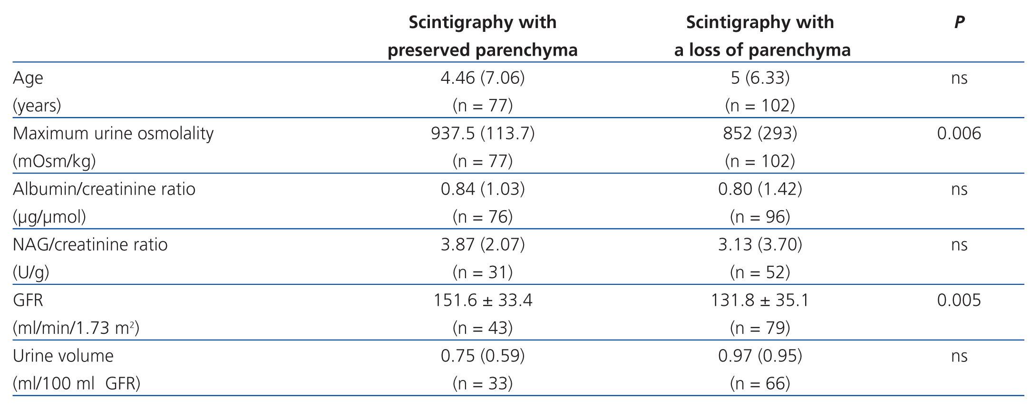Click the value 852 (293)
The image size is (1031, 409).
pyautogui.click(x=760, y=134)
